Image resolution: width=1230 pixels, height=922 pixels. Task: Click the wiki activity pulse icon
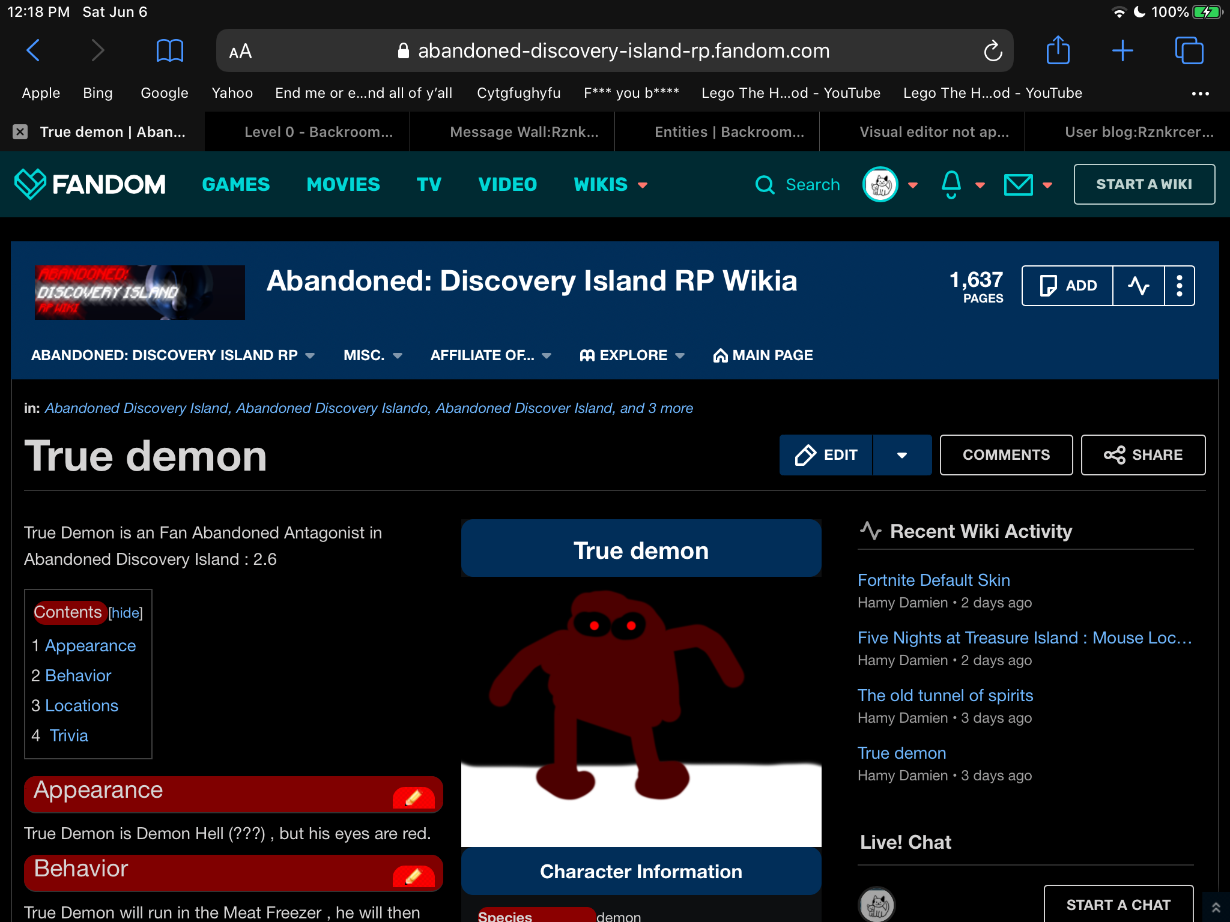pyautogui.click(x=1138, y=286)
